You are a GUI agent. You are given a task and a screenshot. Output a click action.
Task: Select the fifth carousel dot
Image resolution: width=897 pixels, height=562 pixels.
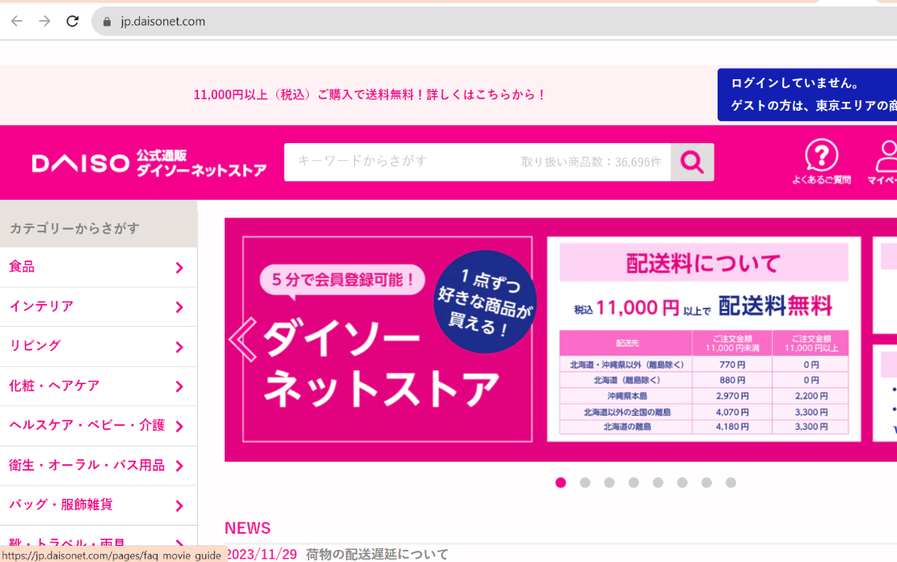(658, 483)
